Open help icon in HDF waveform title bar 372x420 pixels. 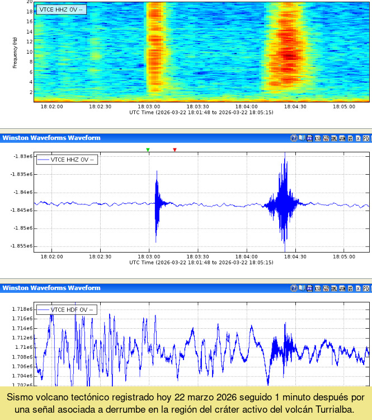[294, 288]
